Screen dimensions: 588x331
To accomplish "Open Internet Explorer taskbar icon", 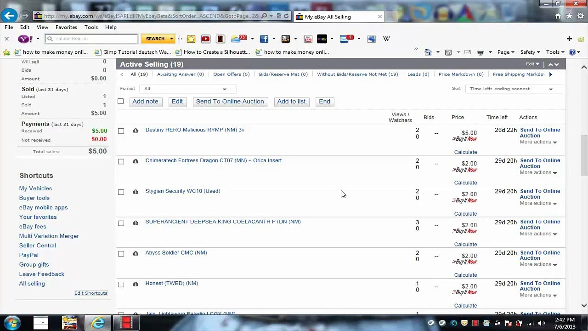I will click(x=97, y=323).
